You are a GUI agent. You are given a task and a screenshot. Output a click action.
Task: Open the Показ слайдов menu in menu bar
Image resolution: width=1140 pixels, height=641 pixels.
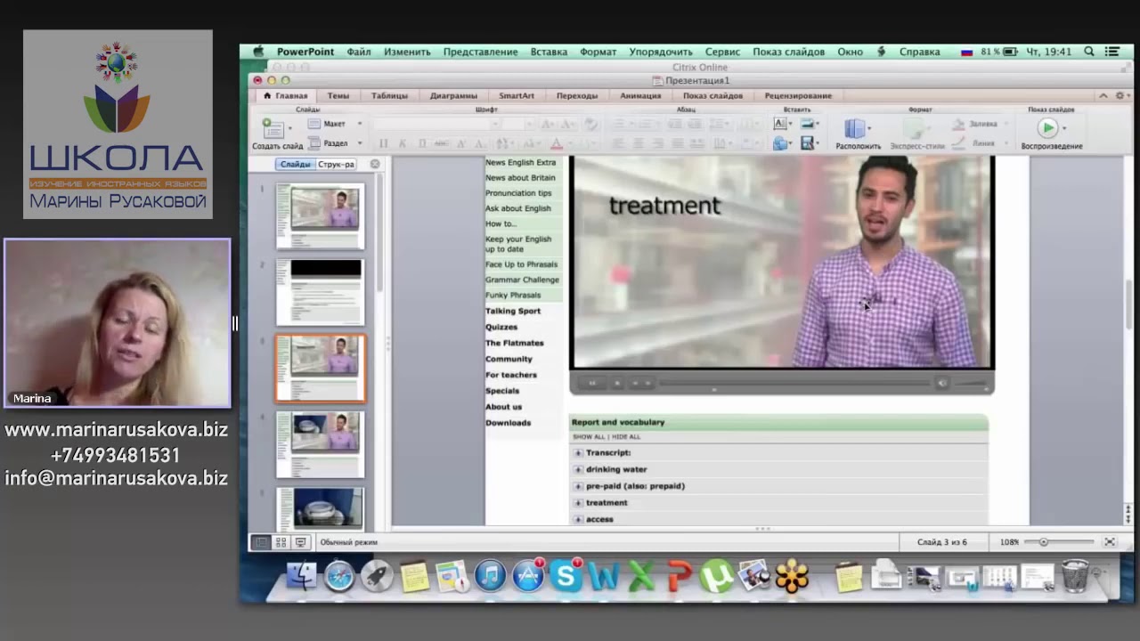click(788, 52)
